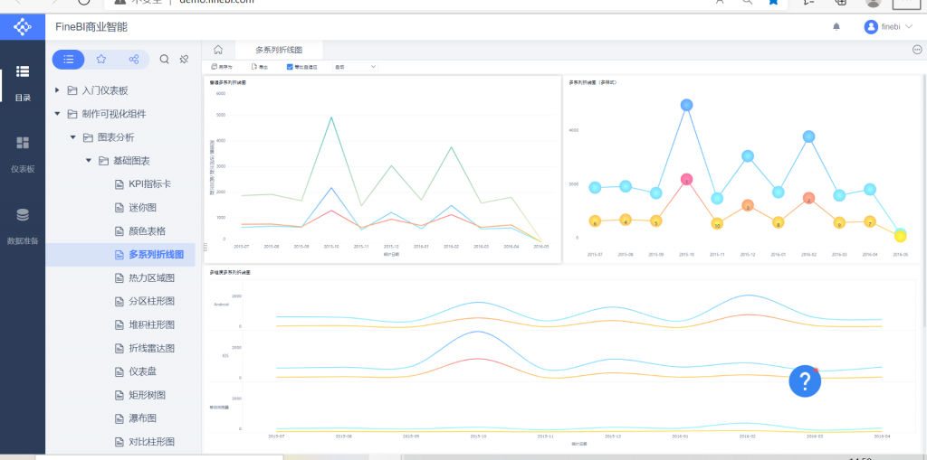Select the list view toggle button
This screenshot has height=460, width=927.
(x=69, y=59)
